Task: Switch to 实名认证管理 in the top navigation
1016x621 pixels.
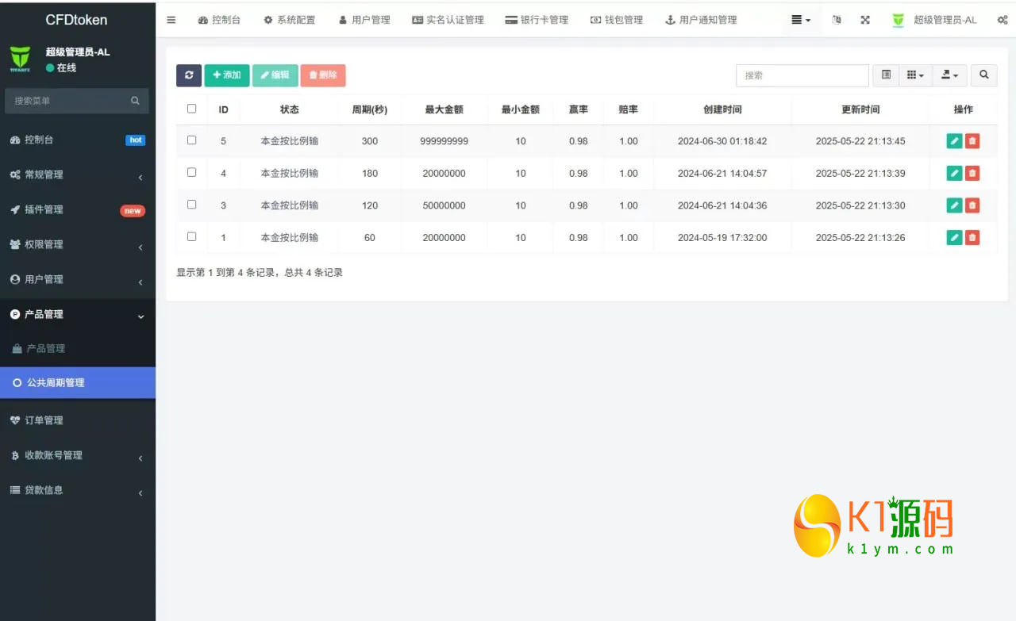Action: [448, 20]
